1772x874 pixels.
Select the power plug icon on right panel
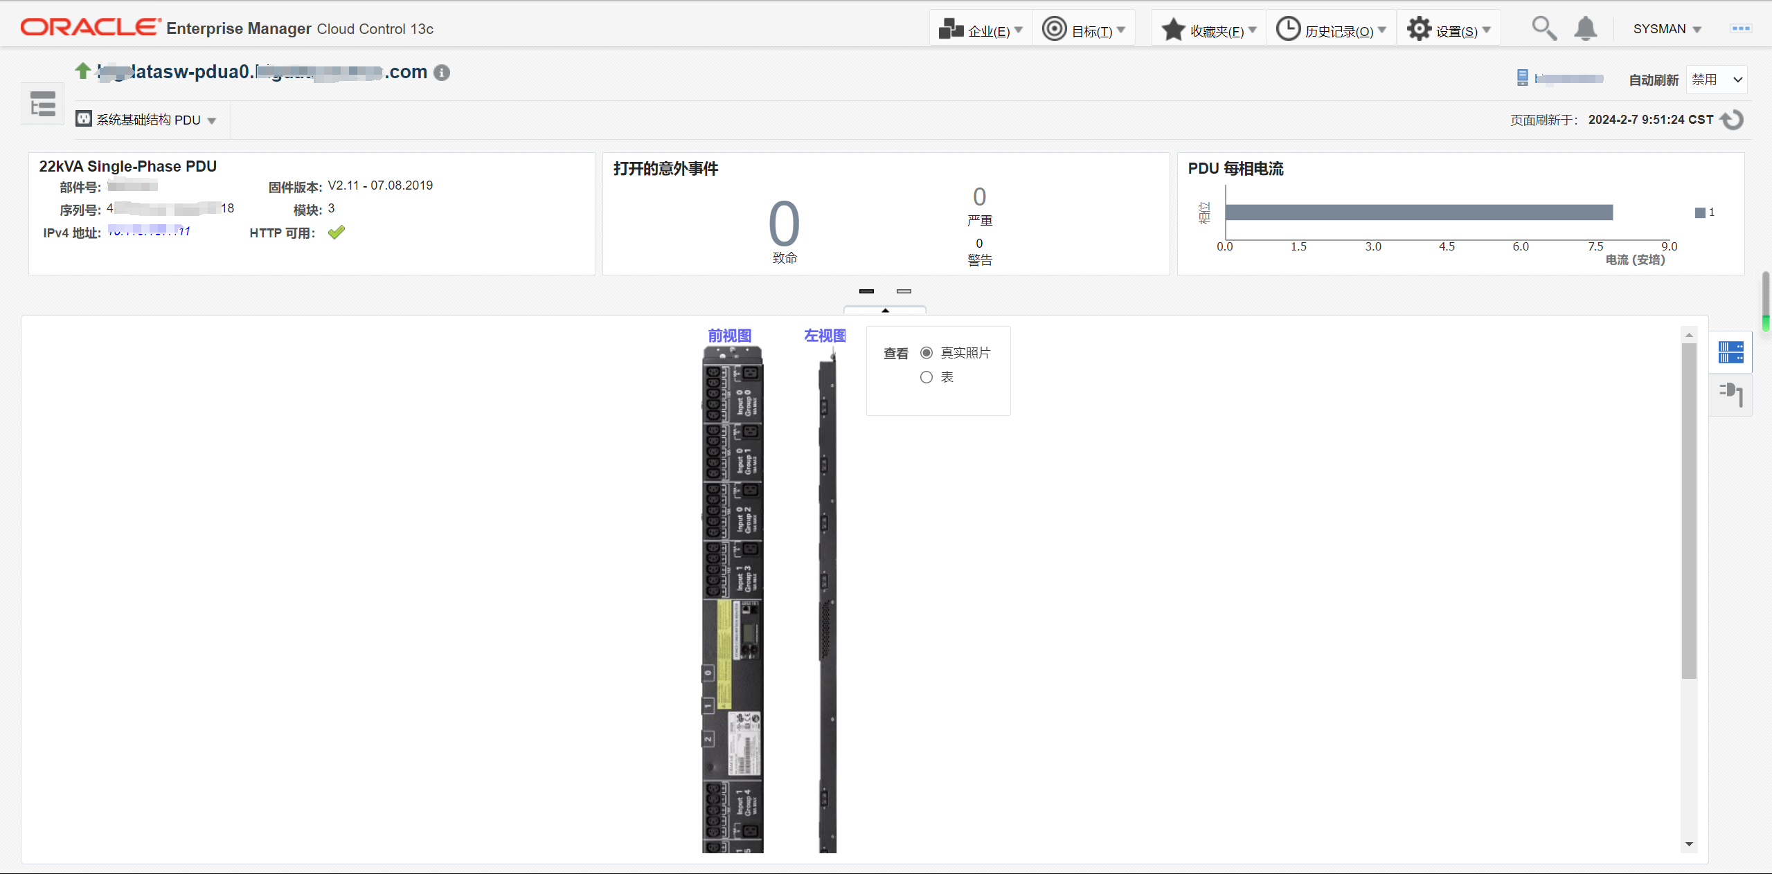tap(1730, 394)
